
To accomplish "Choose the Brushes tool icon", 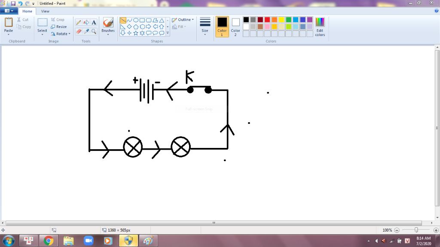I will tap(108, 23).
